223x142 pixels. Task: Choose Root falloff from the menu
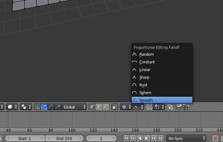[x=162, y=85]
